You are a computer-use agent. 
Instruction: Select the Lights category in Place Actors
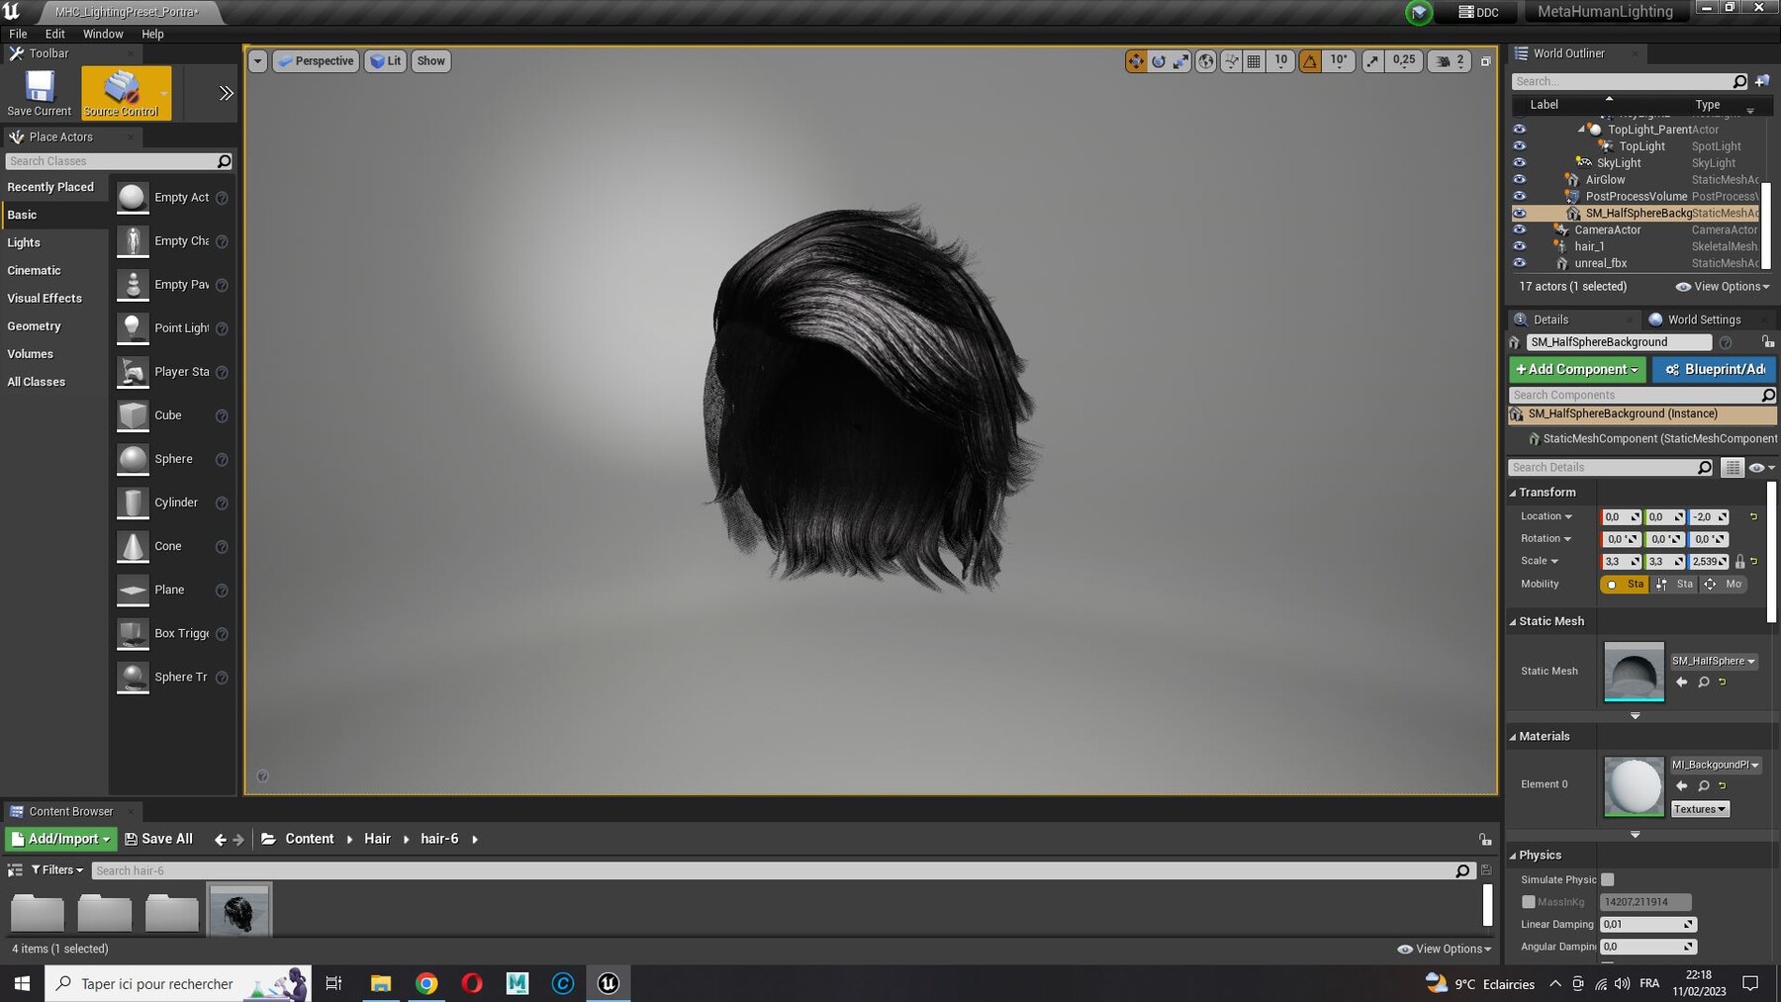[24, 243]
